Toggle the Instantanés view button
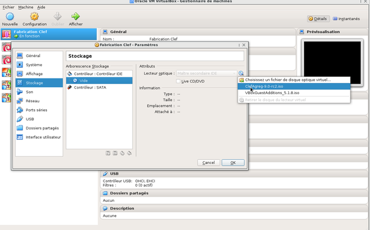 (x=346, y=18)
